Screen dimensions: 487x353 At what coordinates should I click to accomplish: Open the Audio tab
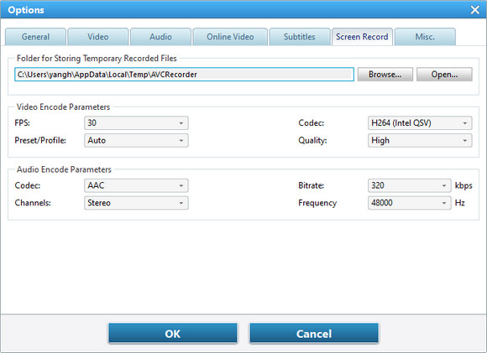(x=160, y=37)
